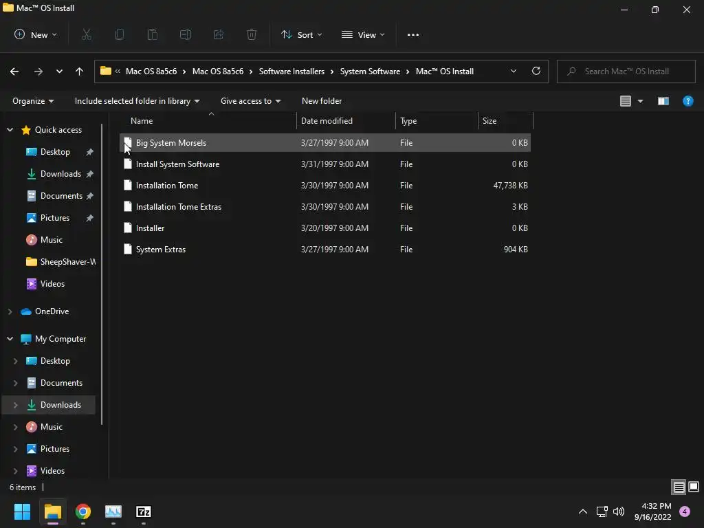Click the Rename icon in toolbar
The image size is (704, 528).
click(x=186, y=34)
